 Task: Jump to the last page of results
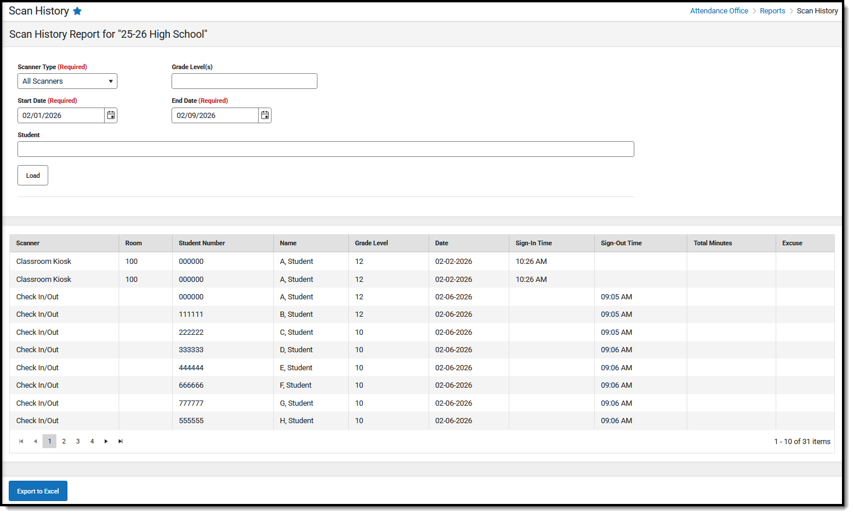point(120,441)
